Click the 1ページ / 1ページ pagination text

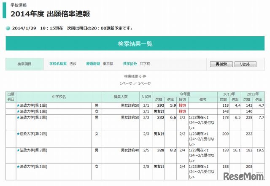pyautogui.click(x=135, y=84)
